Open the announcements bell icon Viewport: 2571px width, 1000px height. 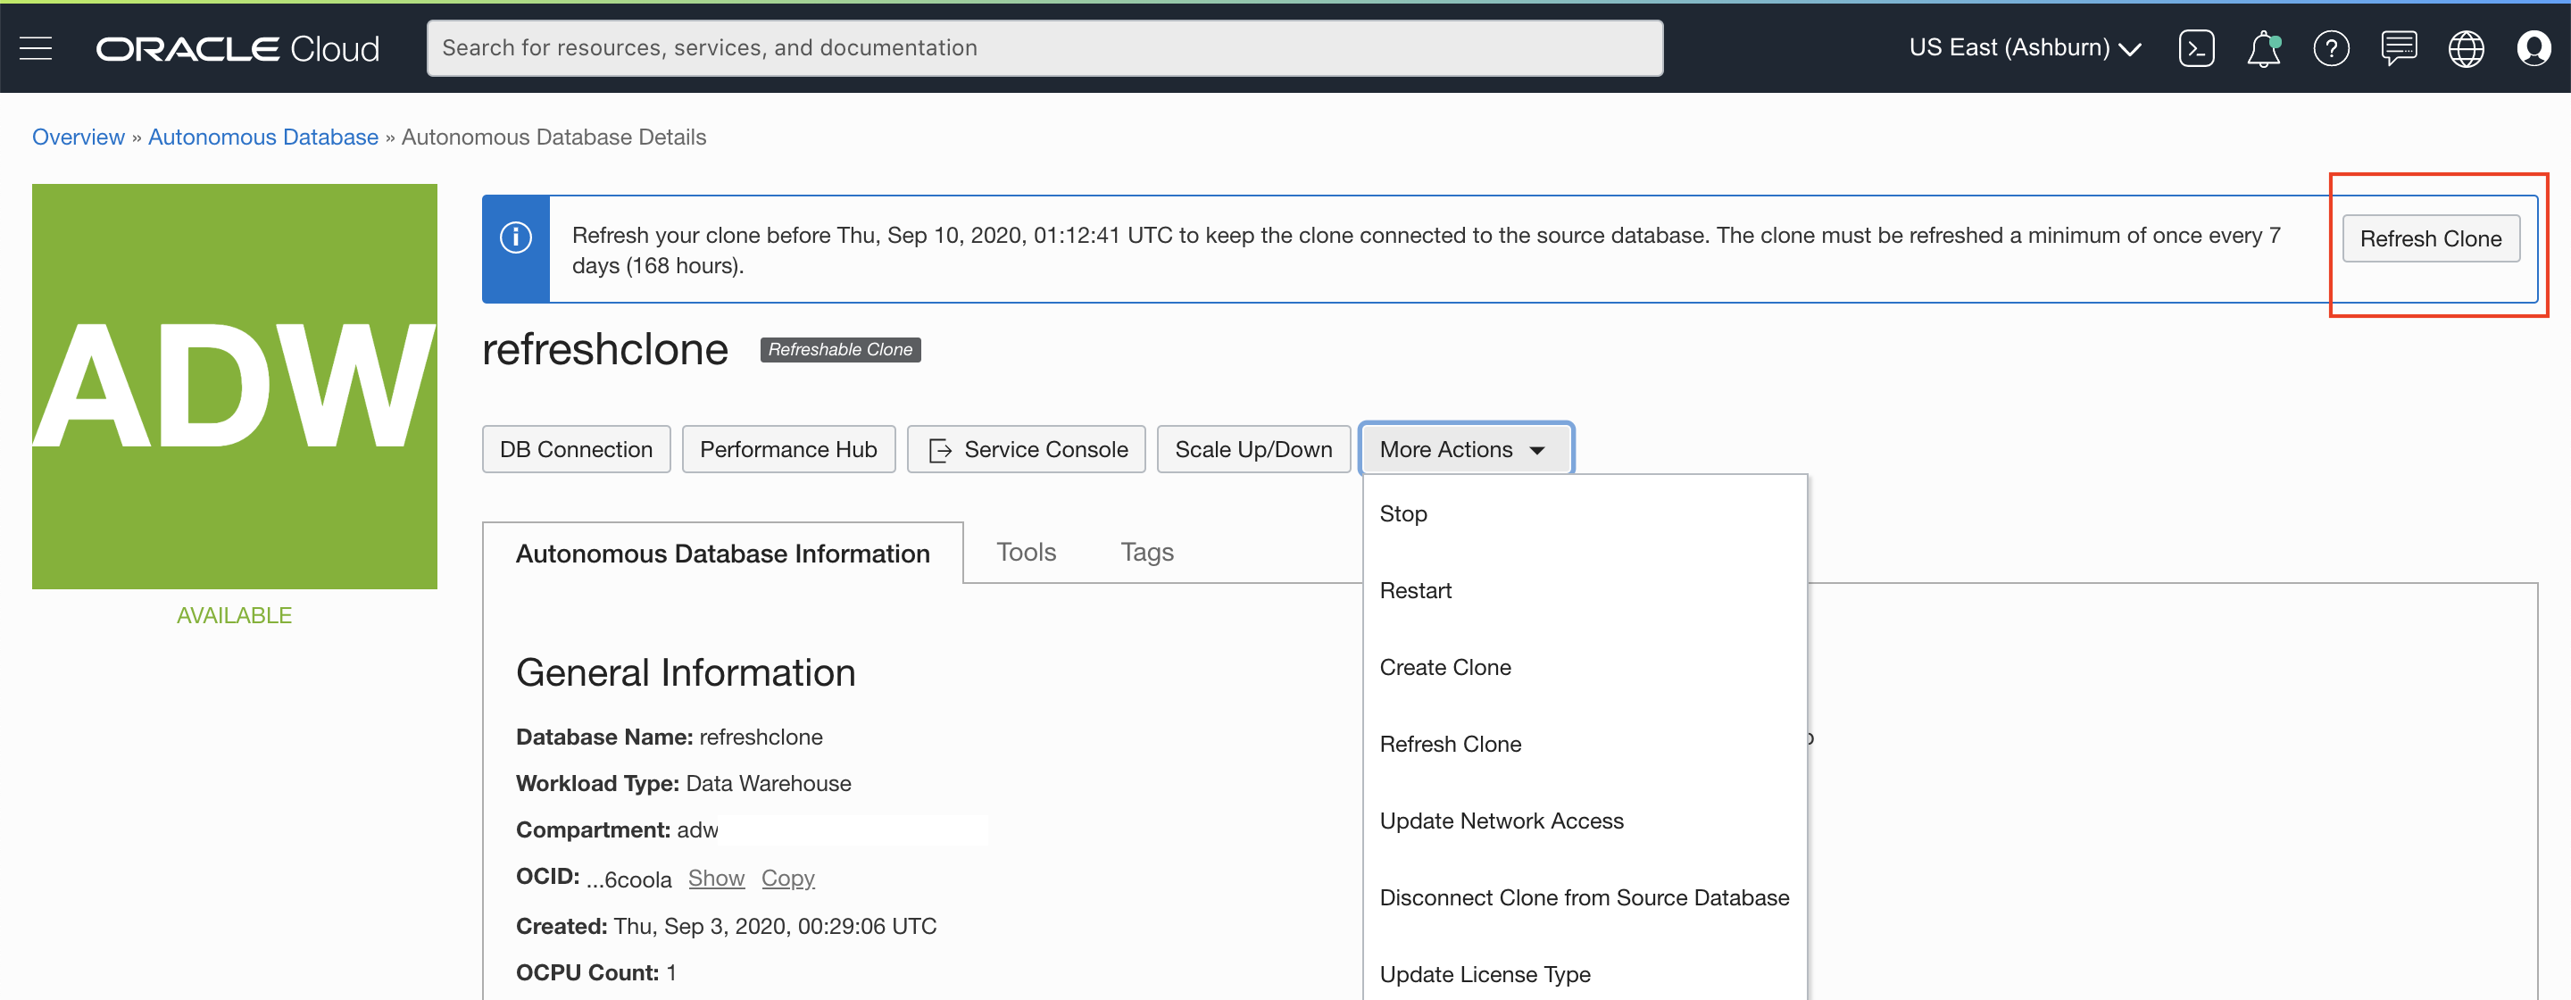pyautogui.click(x=2263, y=48)
